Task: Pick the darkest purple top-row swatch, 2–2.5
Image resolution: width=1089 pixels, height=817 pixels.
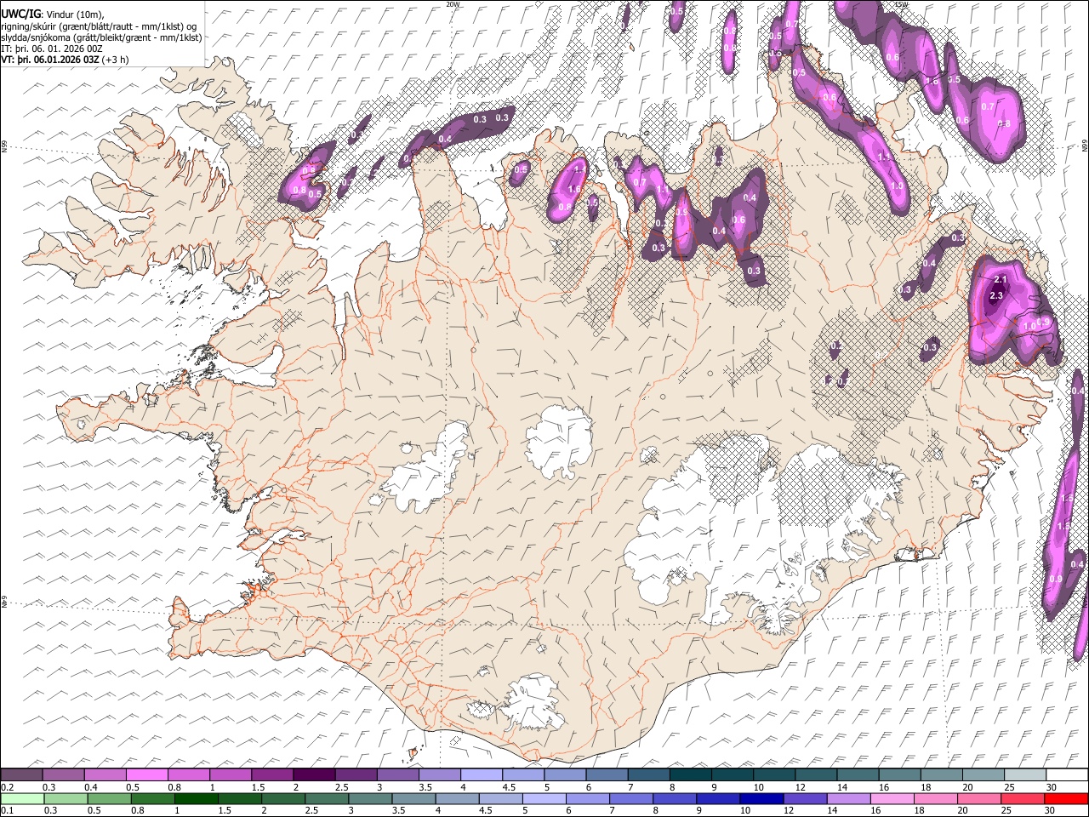Action: click(314, 775)
